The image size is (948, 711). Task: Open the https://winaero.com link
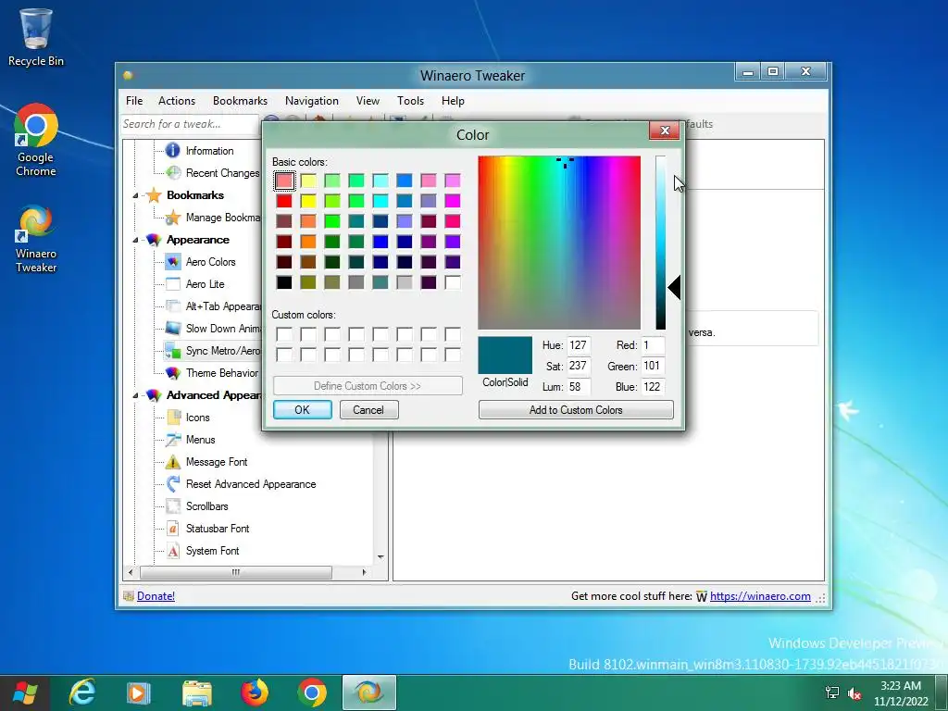(760, 596)
